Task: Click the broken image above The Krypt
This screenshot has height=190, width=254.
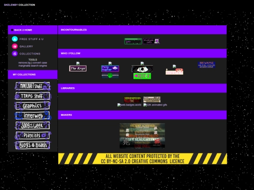Action: (x=78, y=63)
